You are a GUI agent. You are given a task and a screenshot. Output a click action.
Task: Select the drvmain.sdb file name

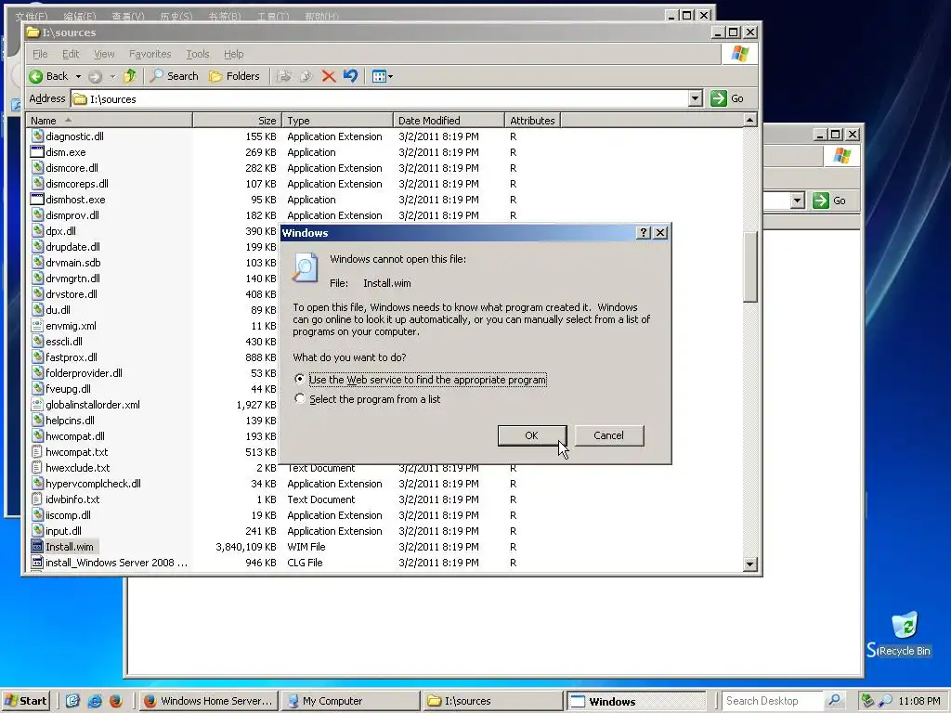[x=73, y=263]
